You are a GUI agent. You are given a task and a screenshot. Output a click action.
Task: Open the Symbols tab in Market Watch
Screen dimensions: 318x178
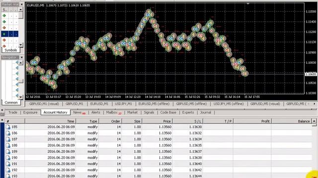coord(11,50)
